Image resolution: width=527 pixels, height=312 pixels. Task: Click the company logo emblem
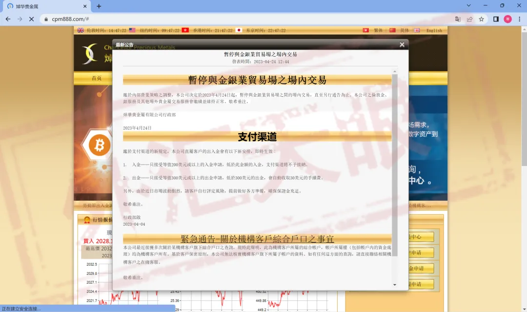90,54
